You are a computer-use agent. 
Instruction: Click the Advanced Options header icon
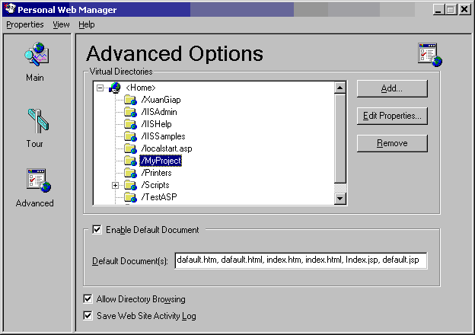click(429, 55)
